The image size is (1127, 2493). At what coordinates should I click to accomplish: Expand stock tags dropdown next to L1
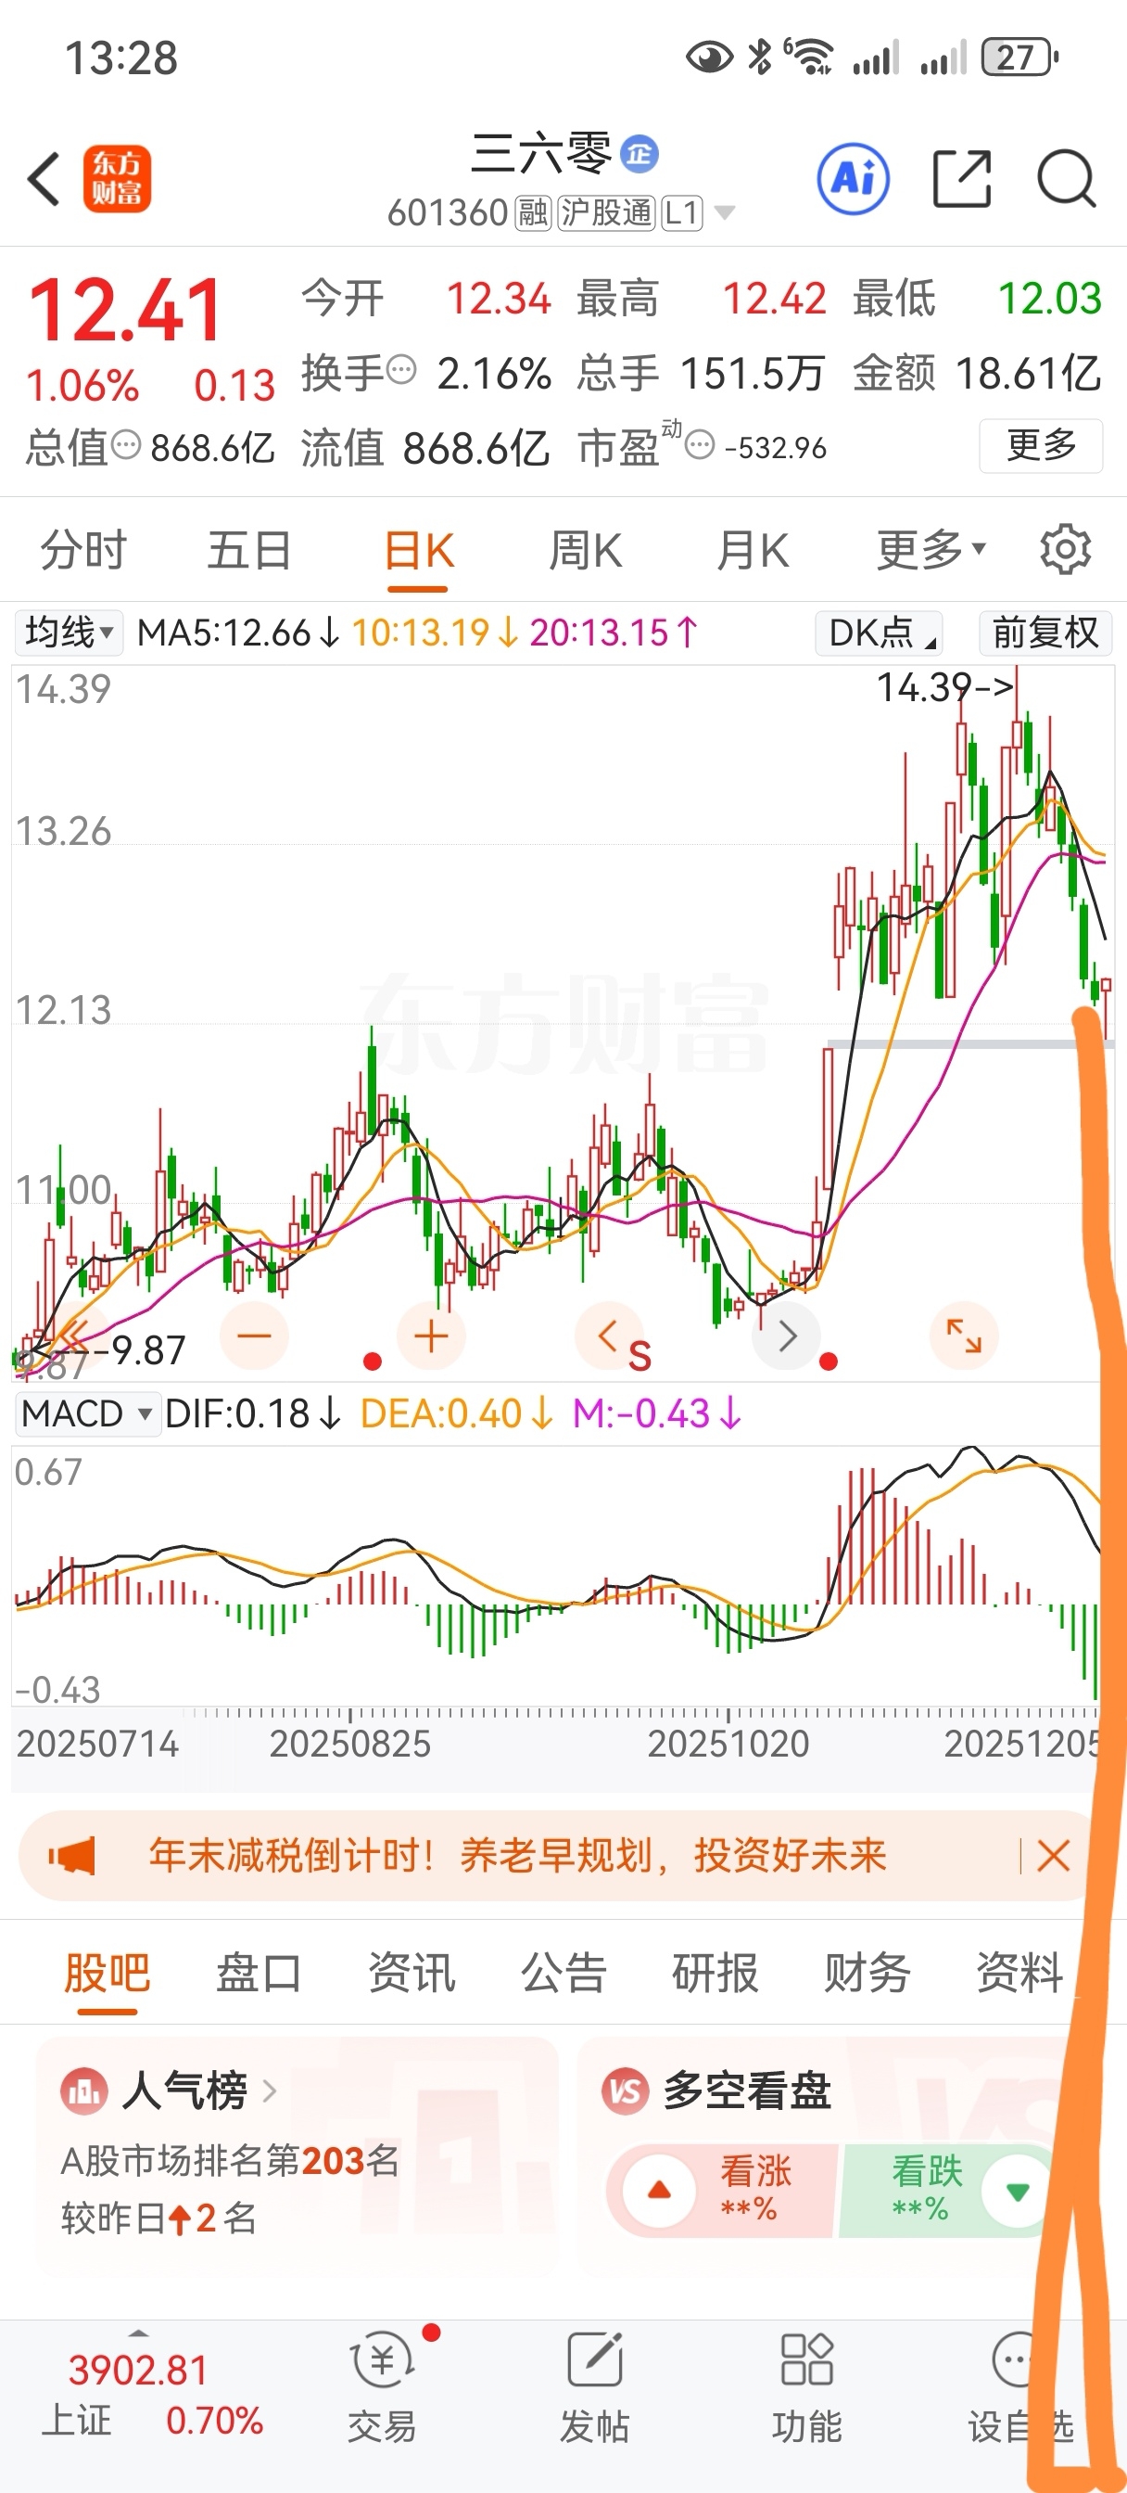coord(725,212)
